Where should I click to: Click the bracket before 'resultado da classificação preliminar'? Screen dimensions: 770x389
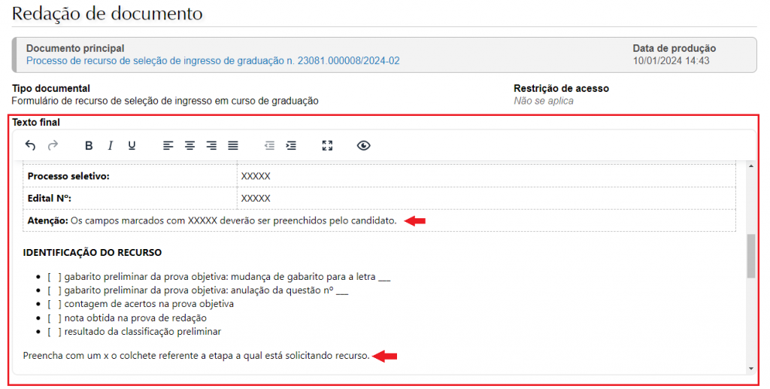tap(54, 332)
